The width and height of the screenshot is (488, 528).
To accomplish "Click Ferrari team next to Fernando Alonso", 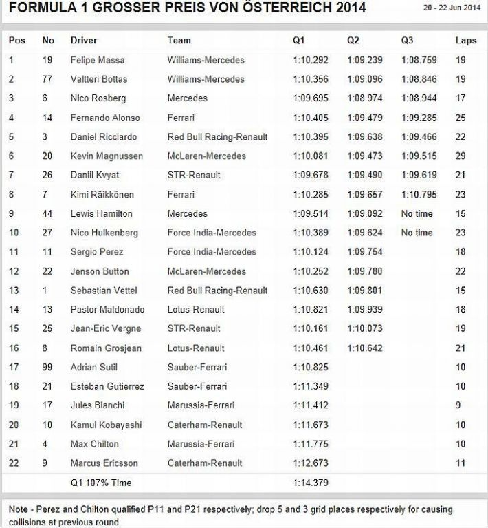I will 182,118.
